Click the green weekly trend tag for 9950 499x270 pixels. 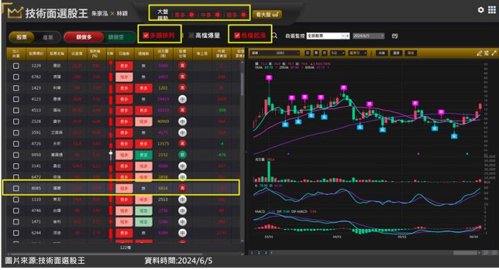pyautogui.click(x=143, y=155)
